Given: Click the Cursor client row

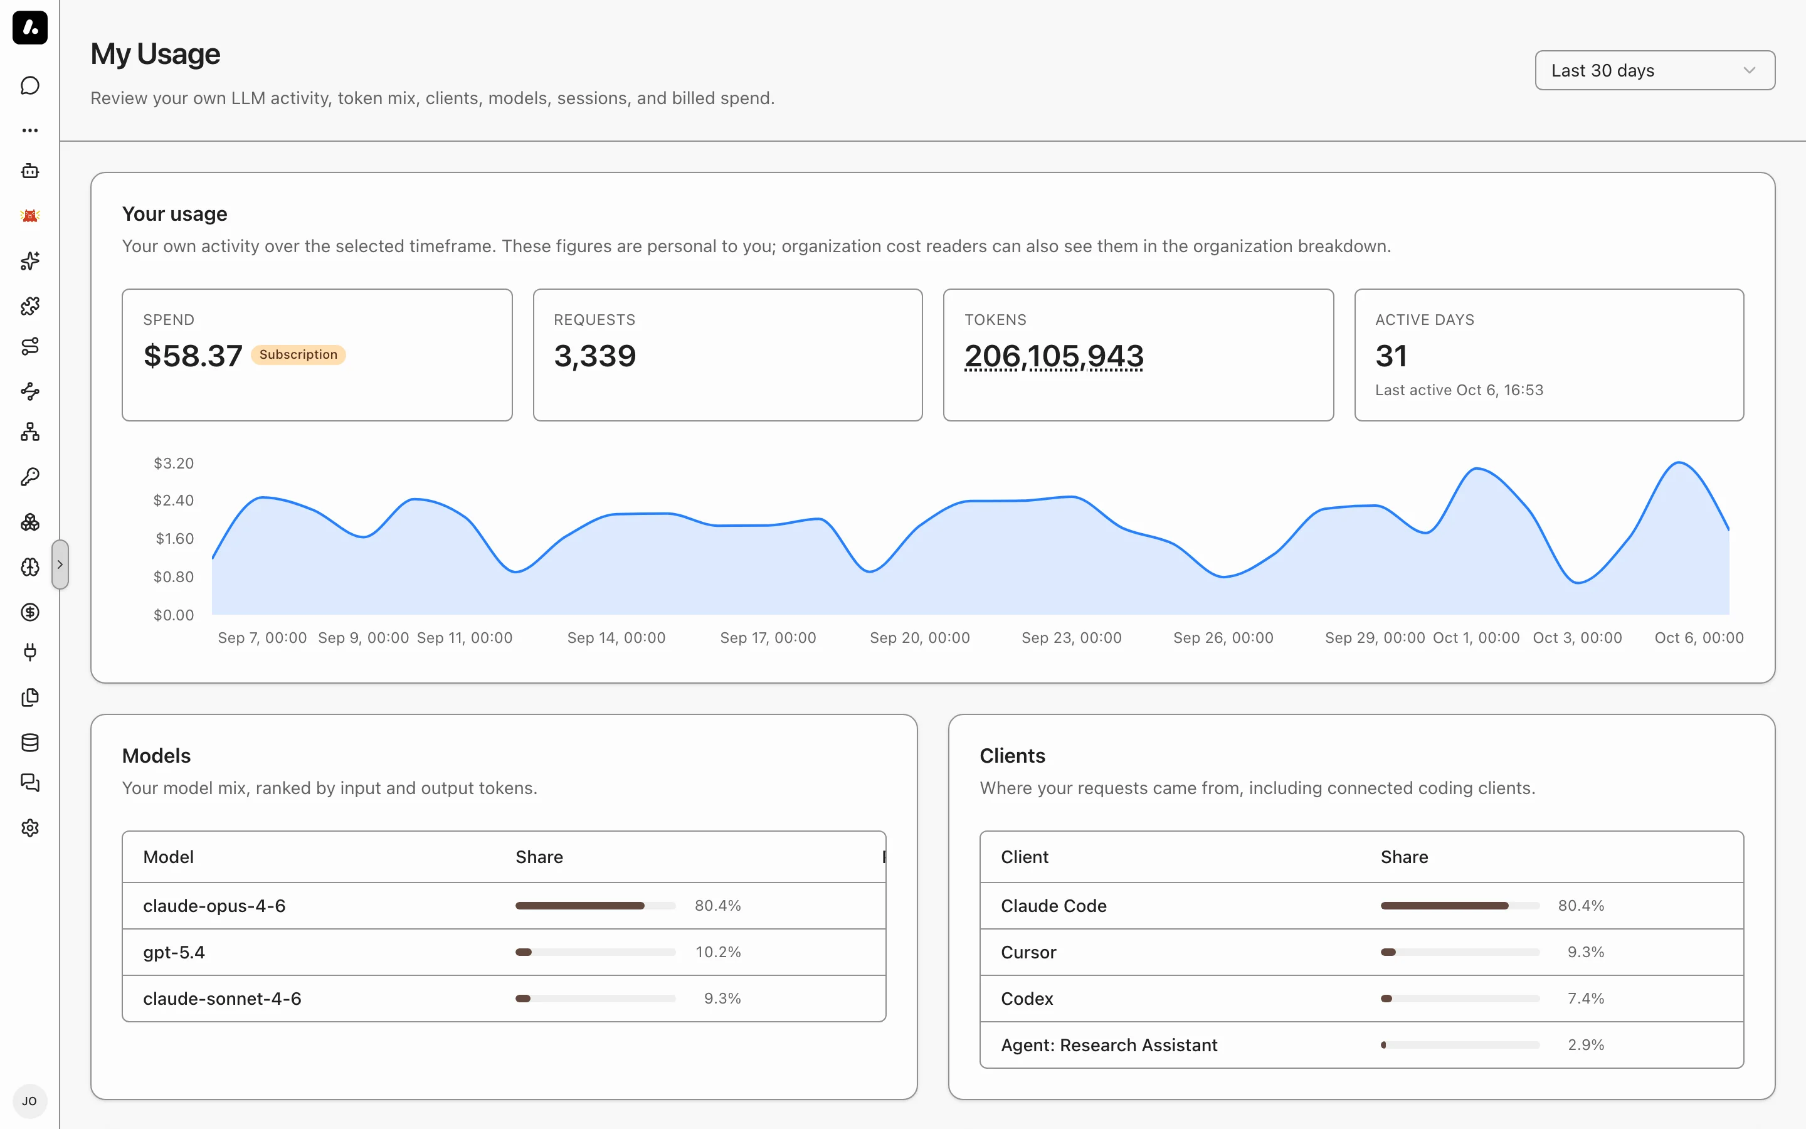Looking at the screenshot, I should pos(1361,952).
